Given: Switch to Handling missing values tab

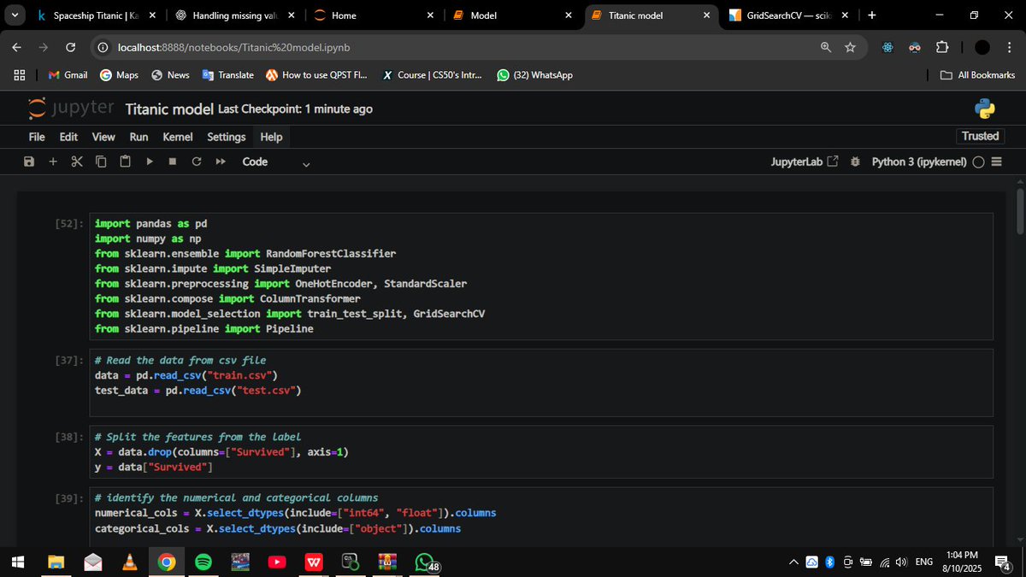Looking at the screenshot, I should click(236, 15).
